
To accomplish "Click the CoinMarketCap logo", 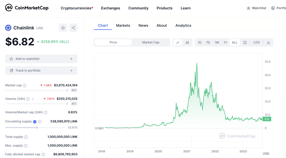I will [27, 8].
